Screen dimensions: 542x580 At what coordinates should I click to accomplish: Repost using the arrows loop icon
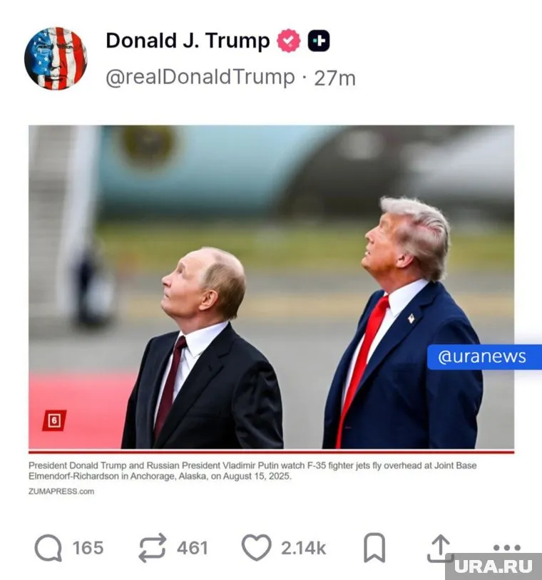[x=152, y=548]
